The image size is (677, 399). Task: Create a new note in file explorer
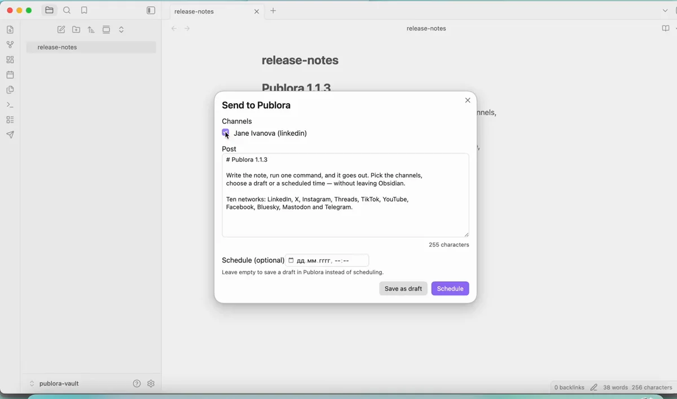point(61,29)
